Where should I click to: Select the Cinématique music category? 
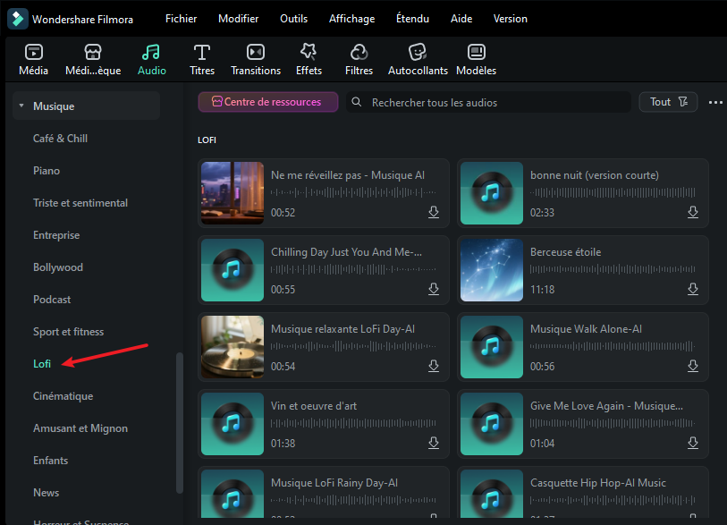(x=63, y=396)
